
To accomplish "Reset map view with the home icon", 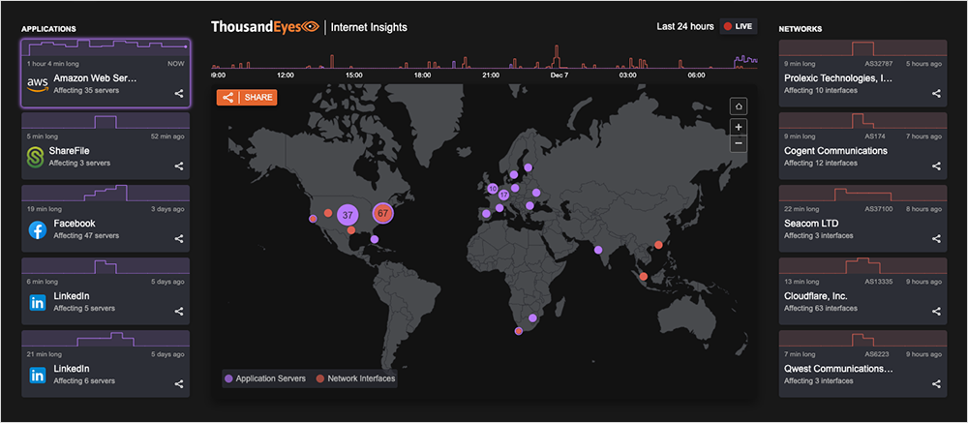I will pyautogui.click(x=739, y=106).
